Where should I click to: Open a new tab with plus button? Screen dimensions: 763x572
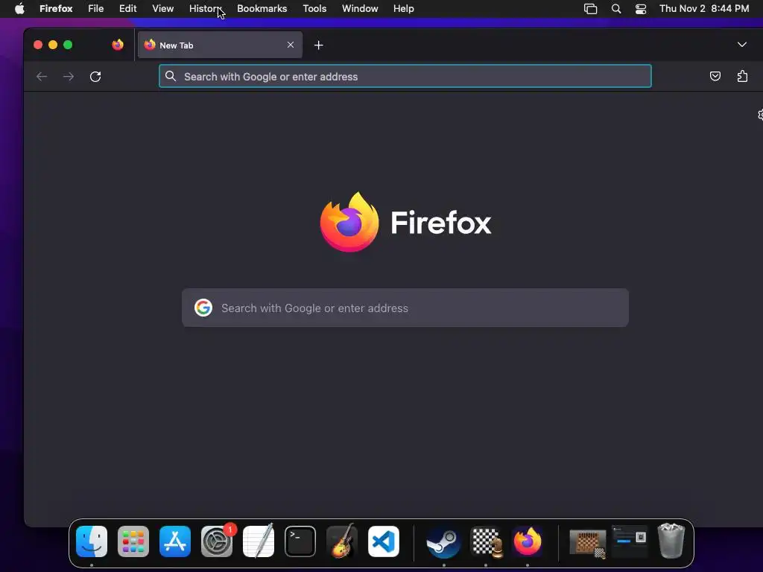coord(319,45)
